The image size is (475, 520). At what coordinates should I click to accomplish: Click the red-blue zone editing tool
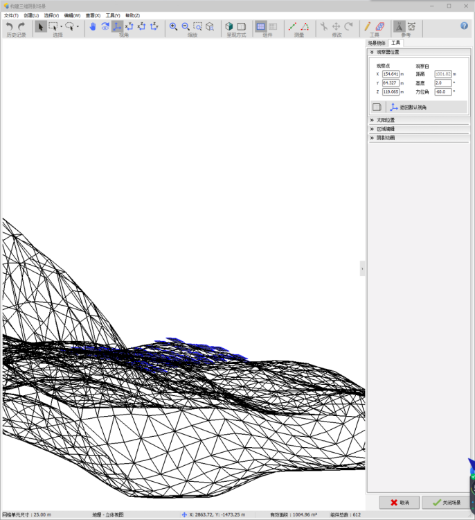click(x=380, y=26)
